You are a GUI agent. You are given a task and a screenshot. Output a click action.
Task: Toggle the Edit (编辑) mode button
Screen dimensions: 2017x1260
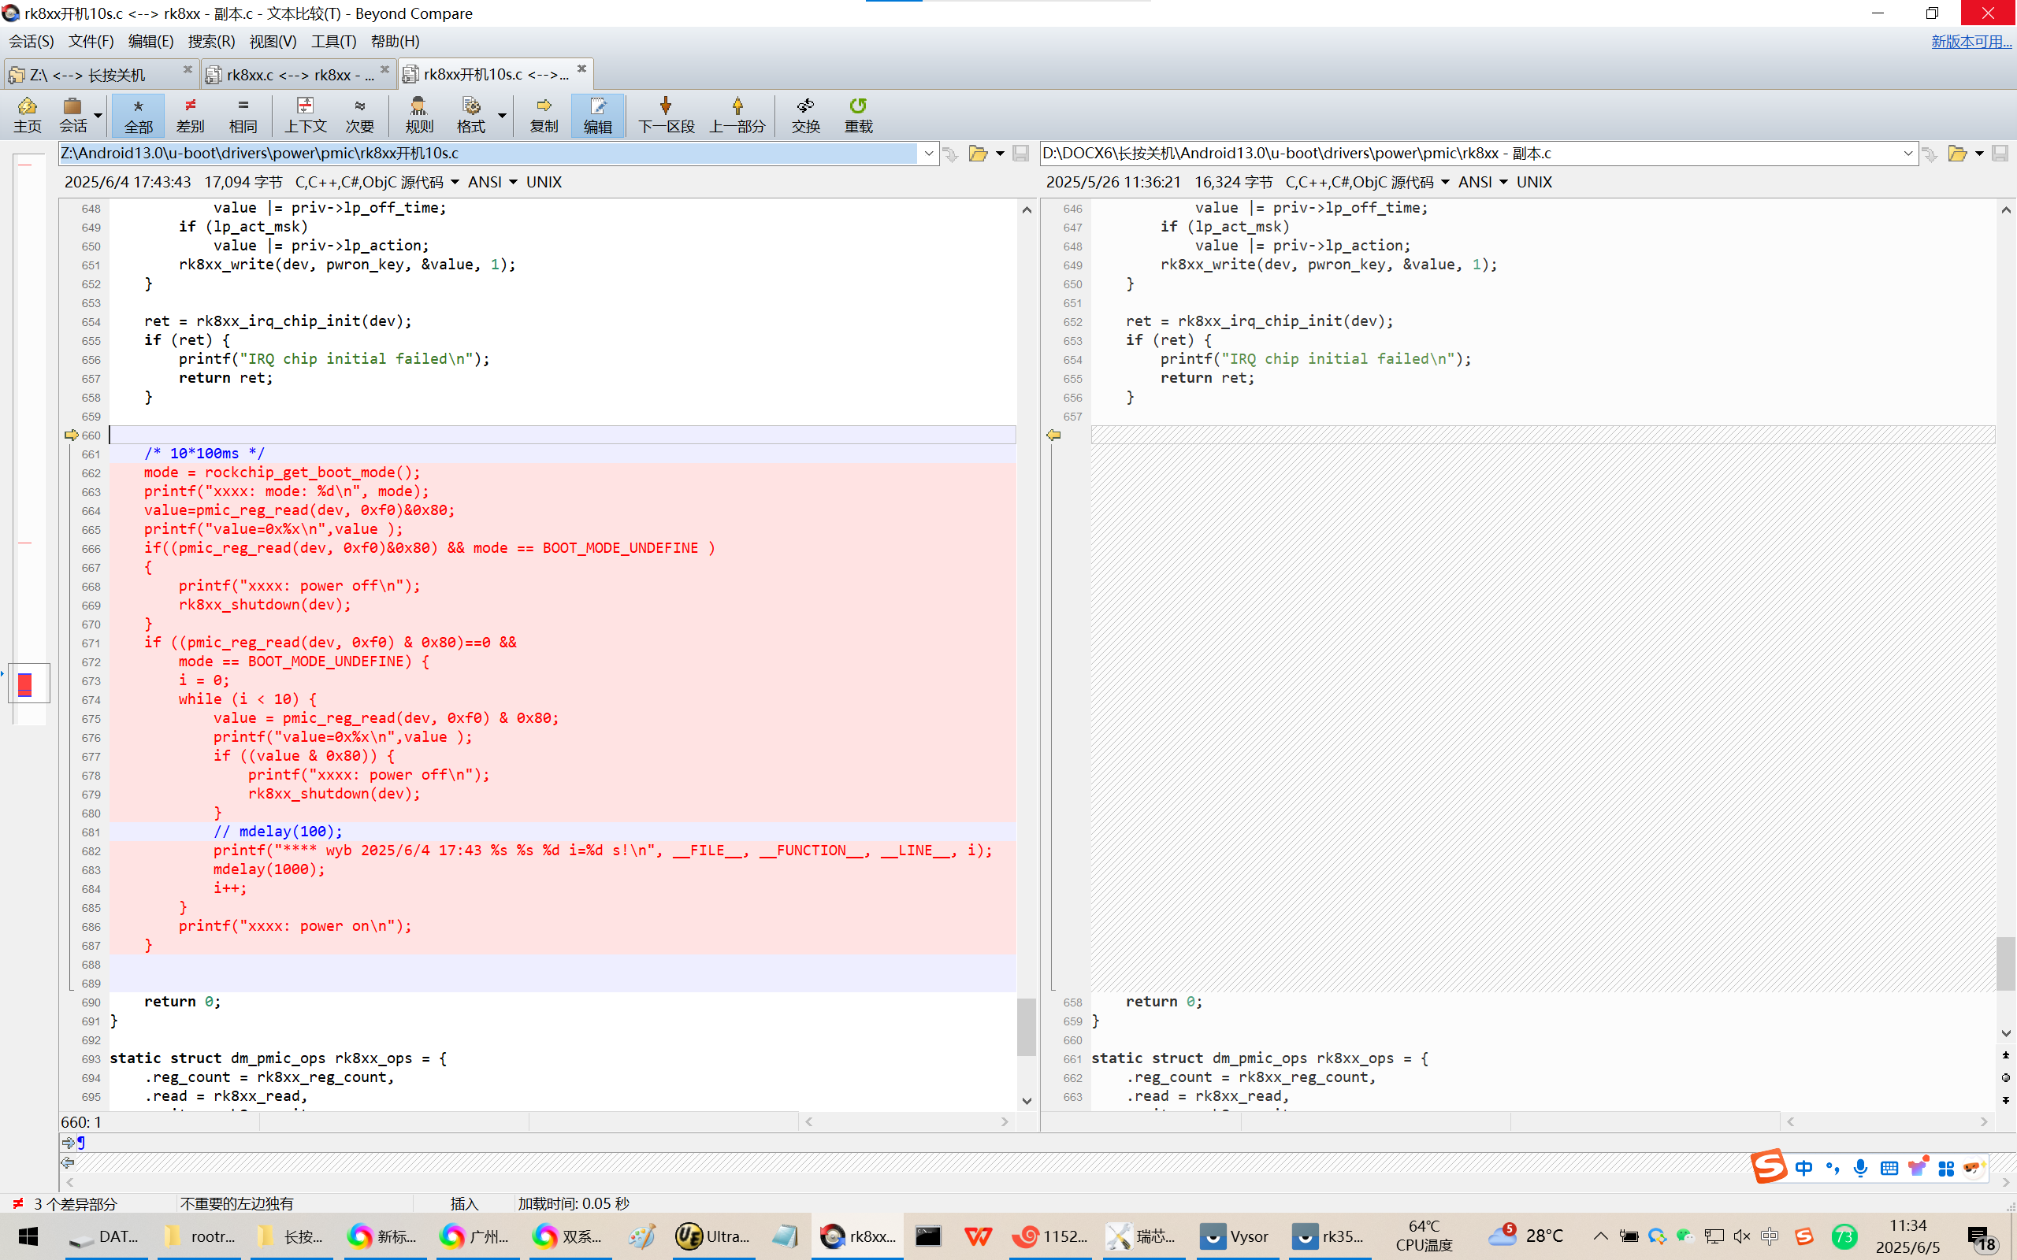tap(596, 114)
